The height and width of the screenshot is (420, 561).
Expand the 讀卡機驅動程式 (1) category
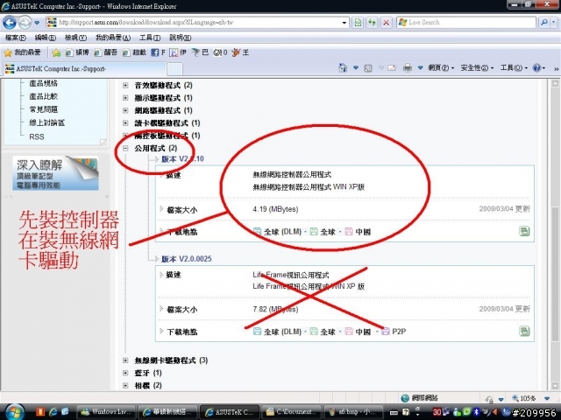click(125, 123)
